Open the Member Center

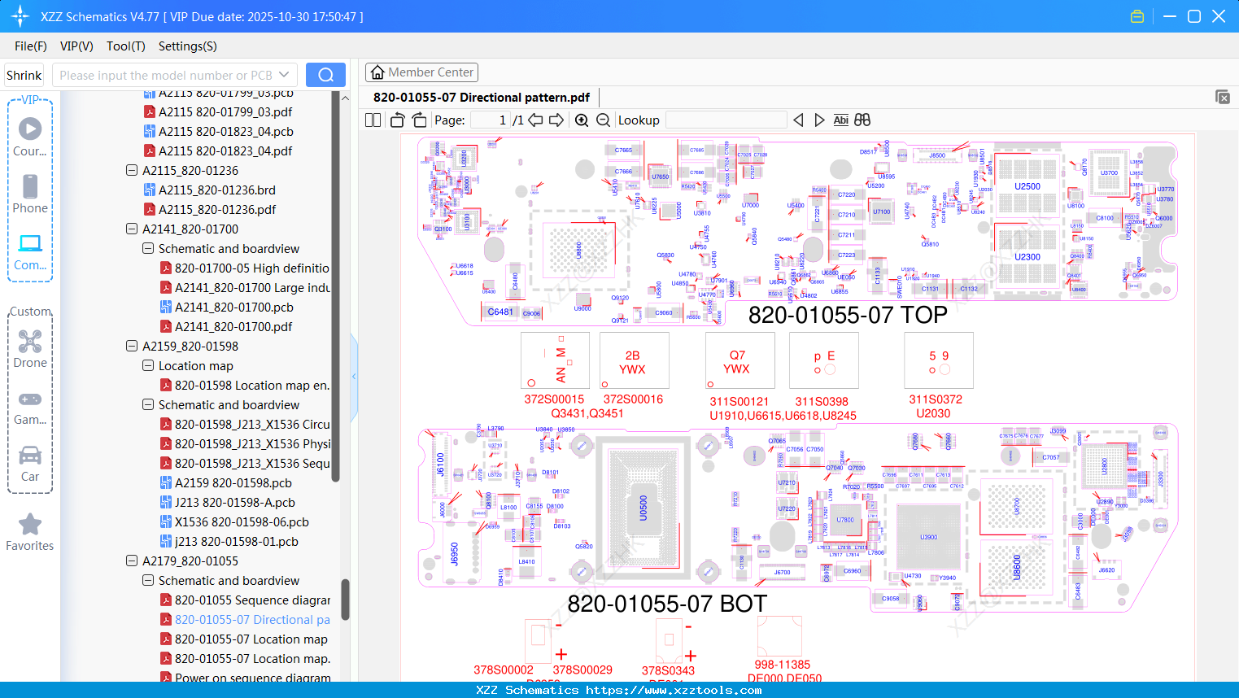421,72
